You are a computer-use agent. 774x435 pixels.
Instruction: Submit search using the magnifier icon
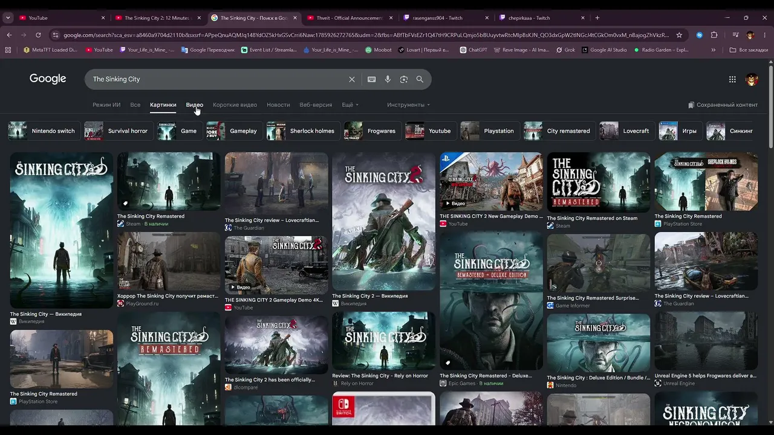point(420,79)
